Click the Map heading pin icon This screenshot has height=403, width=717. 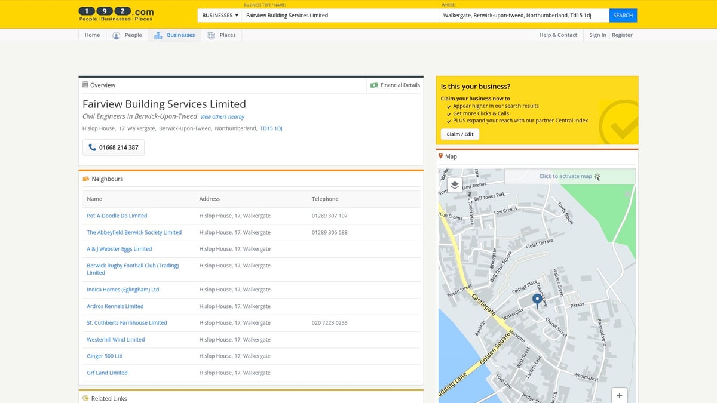click(x=441, y=156)
